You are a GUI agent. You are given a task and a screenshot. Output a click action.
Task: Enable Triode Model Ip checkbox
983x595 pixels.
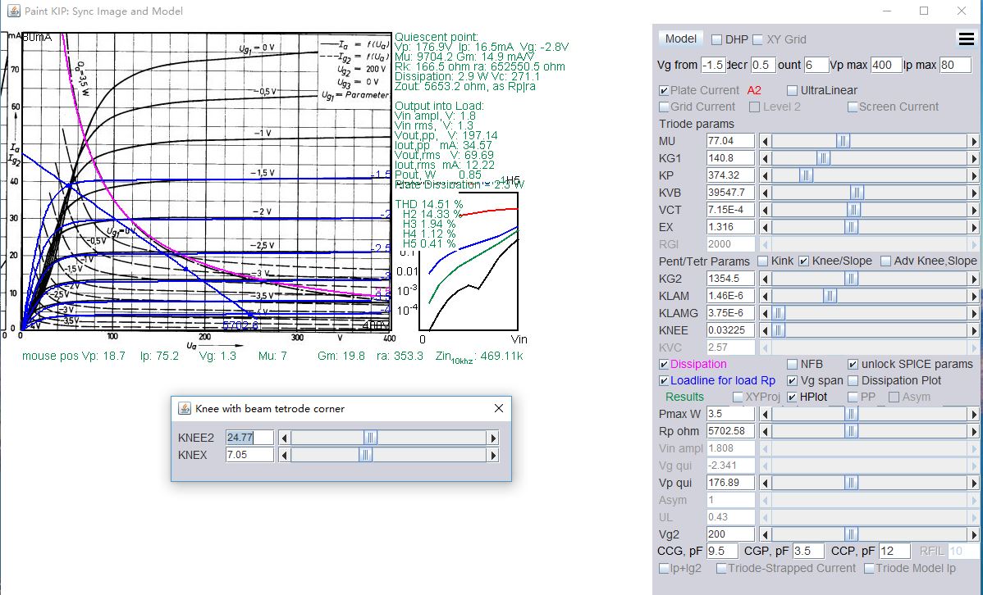tap(869, 568)
